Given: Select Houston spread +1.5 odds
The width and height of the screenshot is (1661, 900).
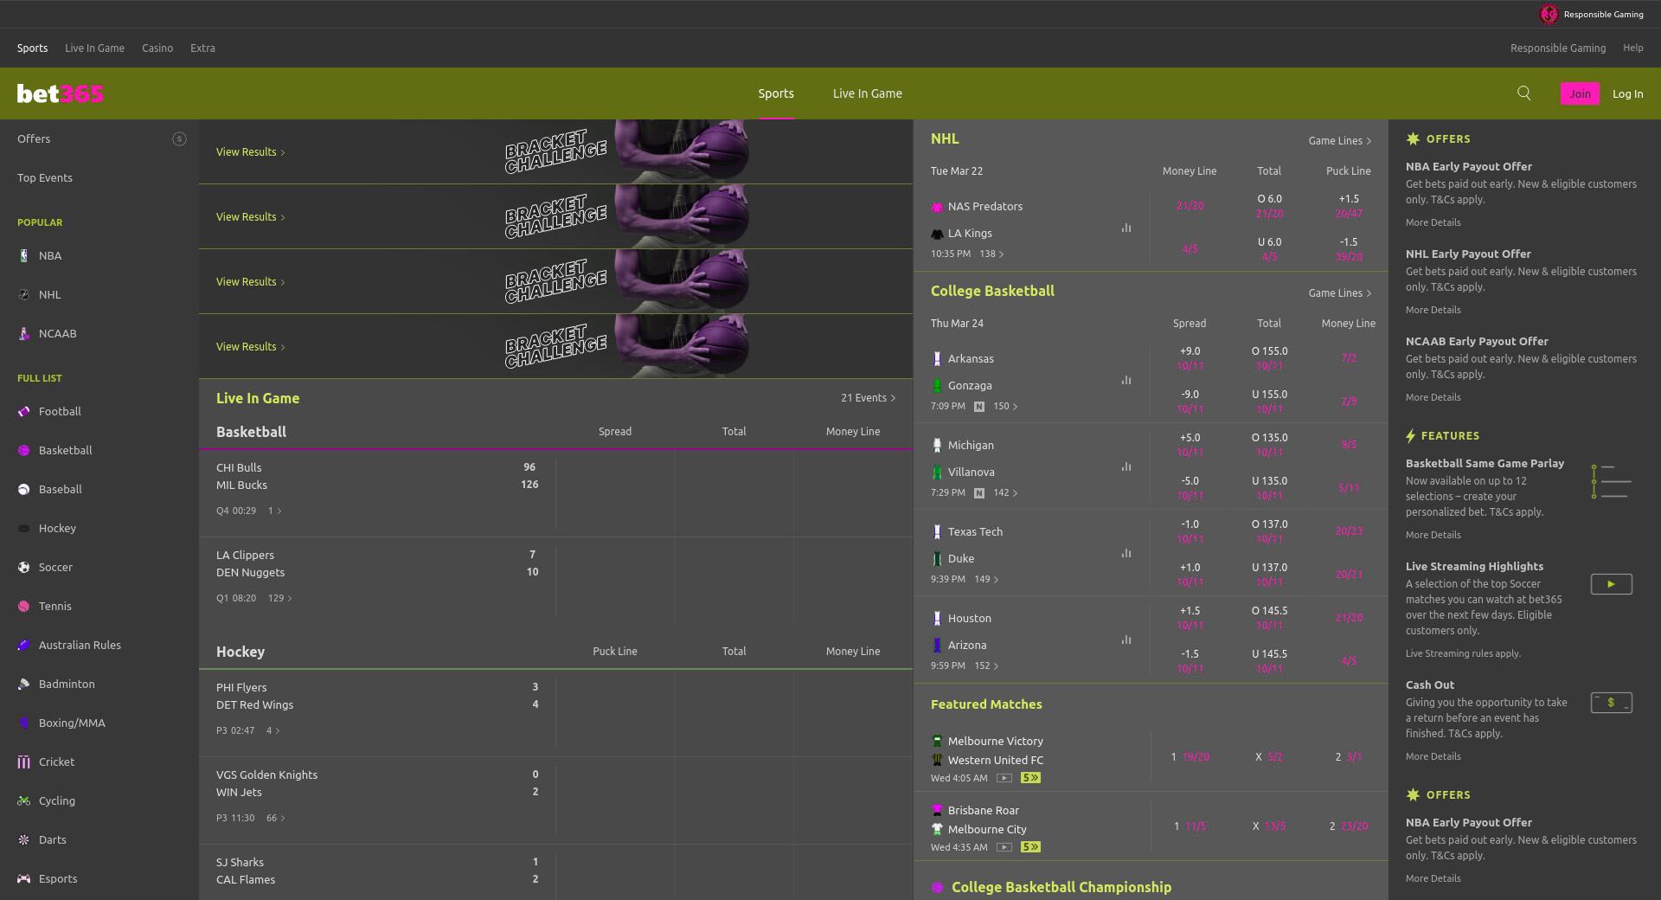Looking at the screenshot, I should pos(1190,618).
